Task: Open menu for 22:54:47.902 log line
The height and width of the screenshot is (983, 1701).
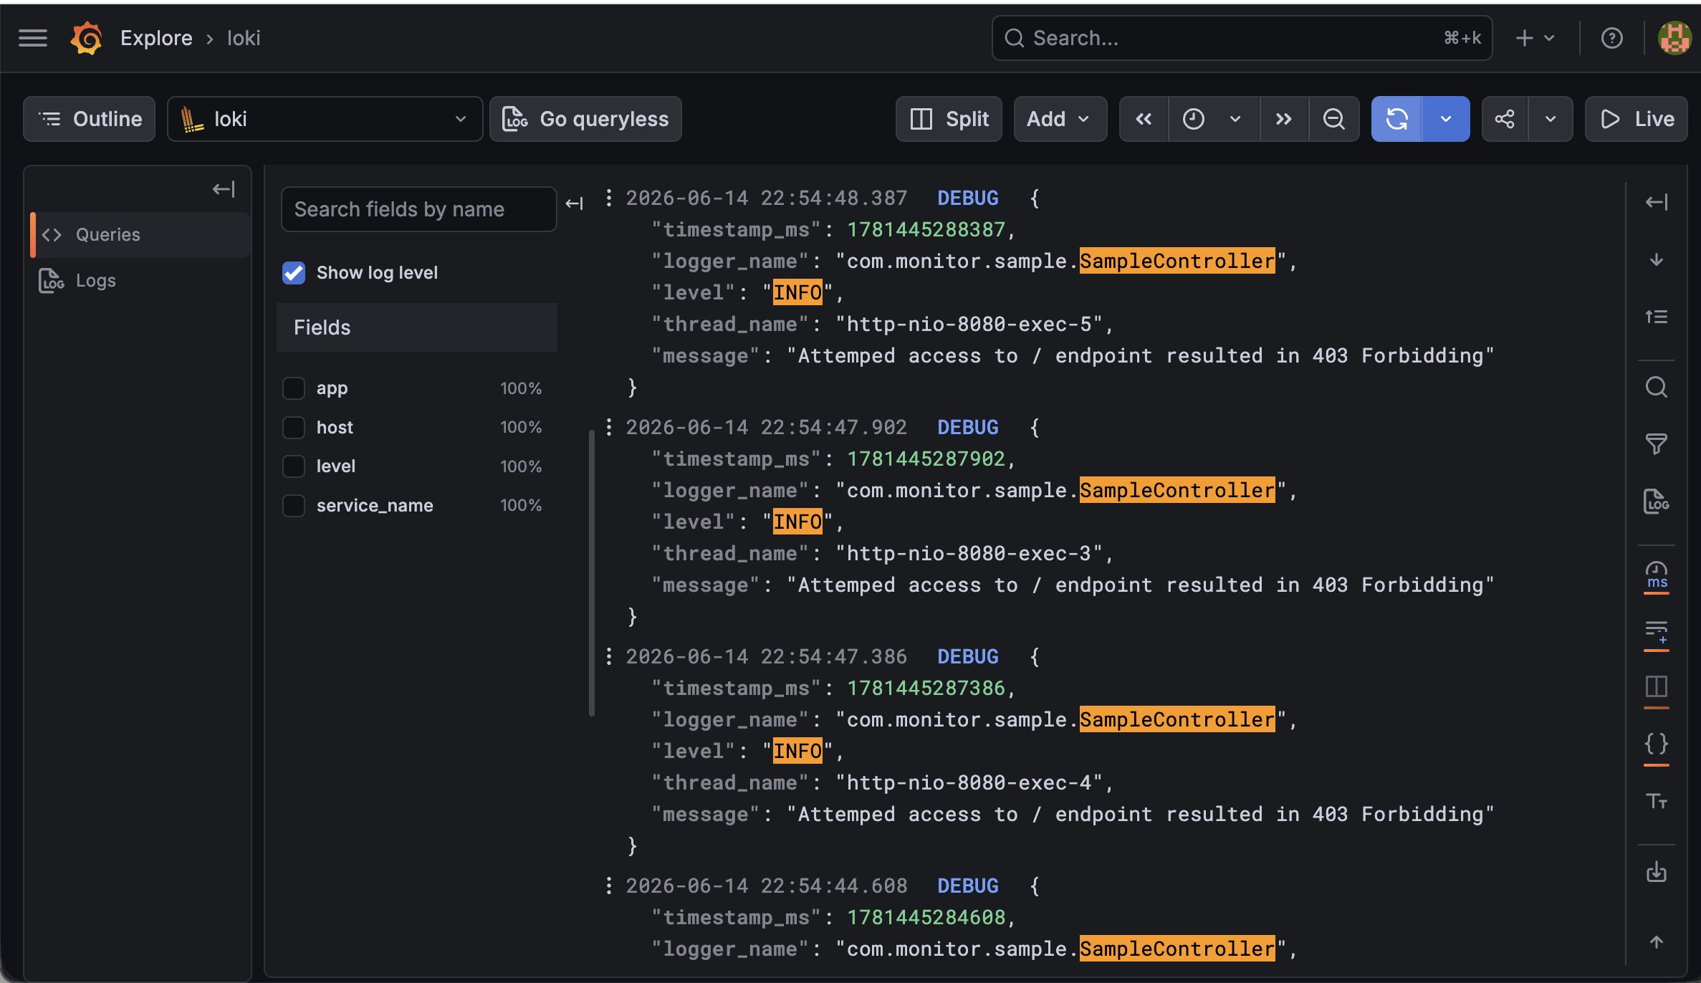Action: coord(608,427)
